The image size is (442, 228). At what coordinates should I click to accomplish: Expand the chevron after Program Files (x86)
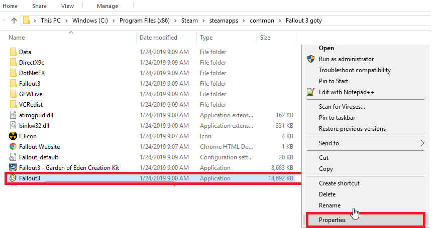[175, 21]
